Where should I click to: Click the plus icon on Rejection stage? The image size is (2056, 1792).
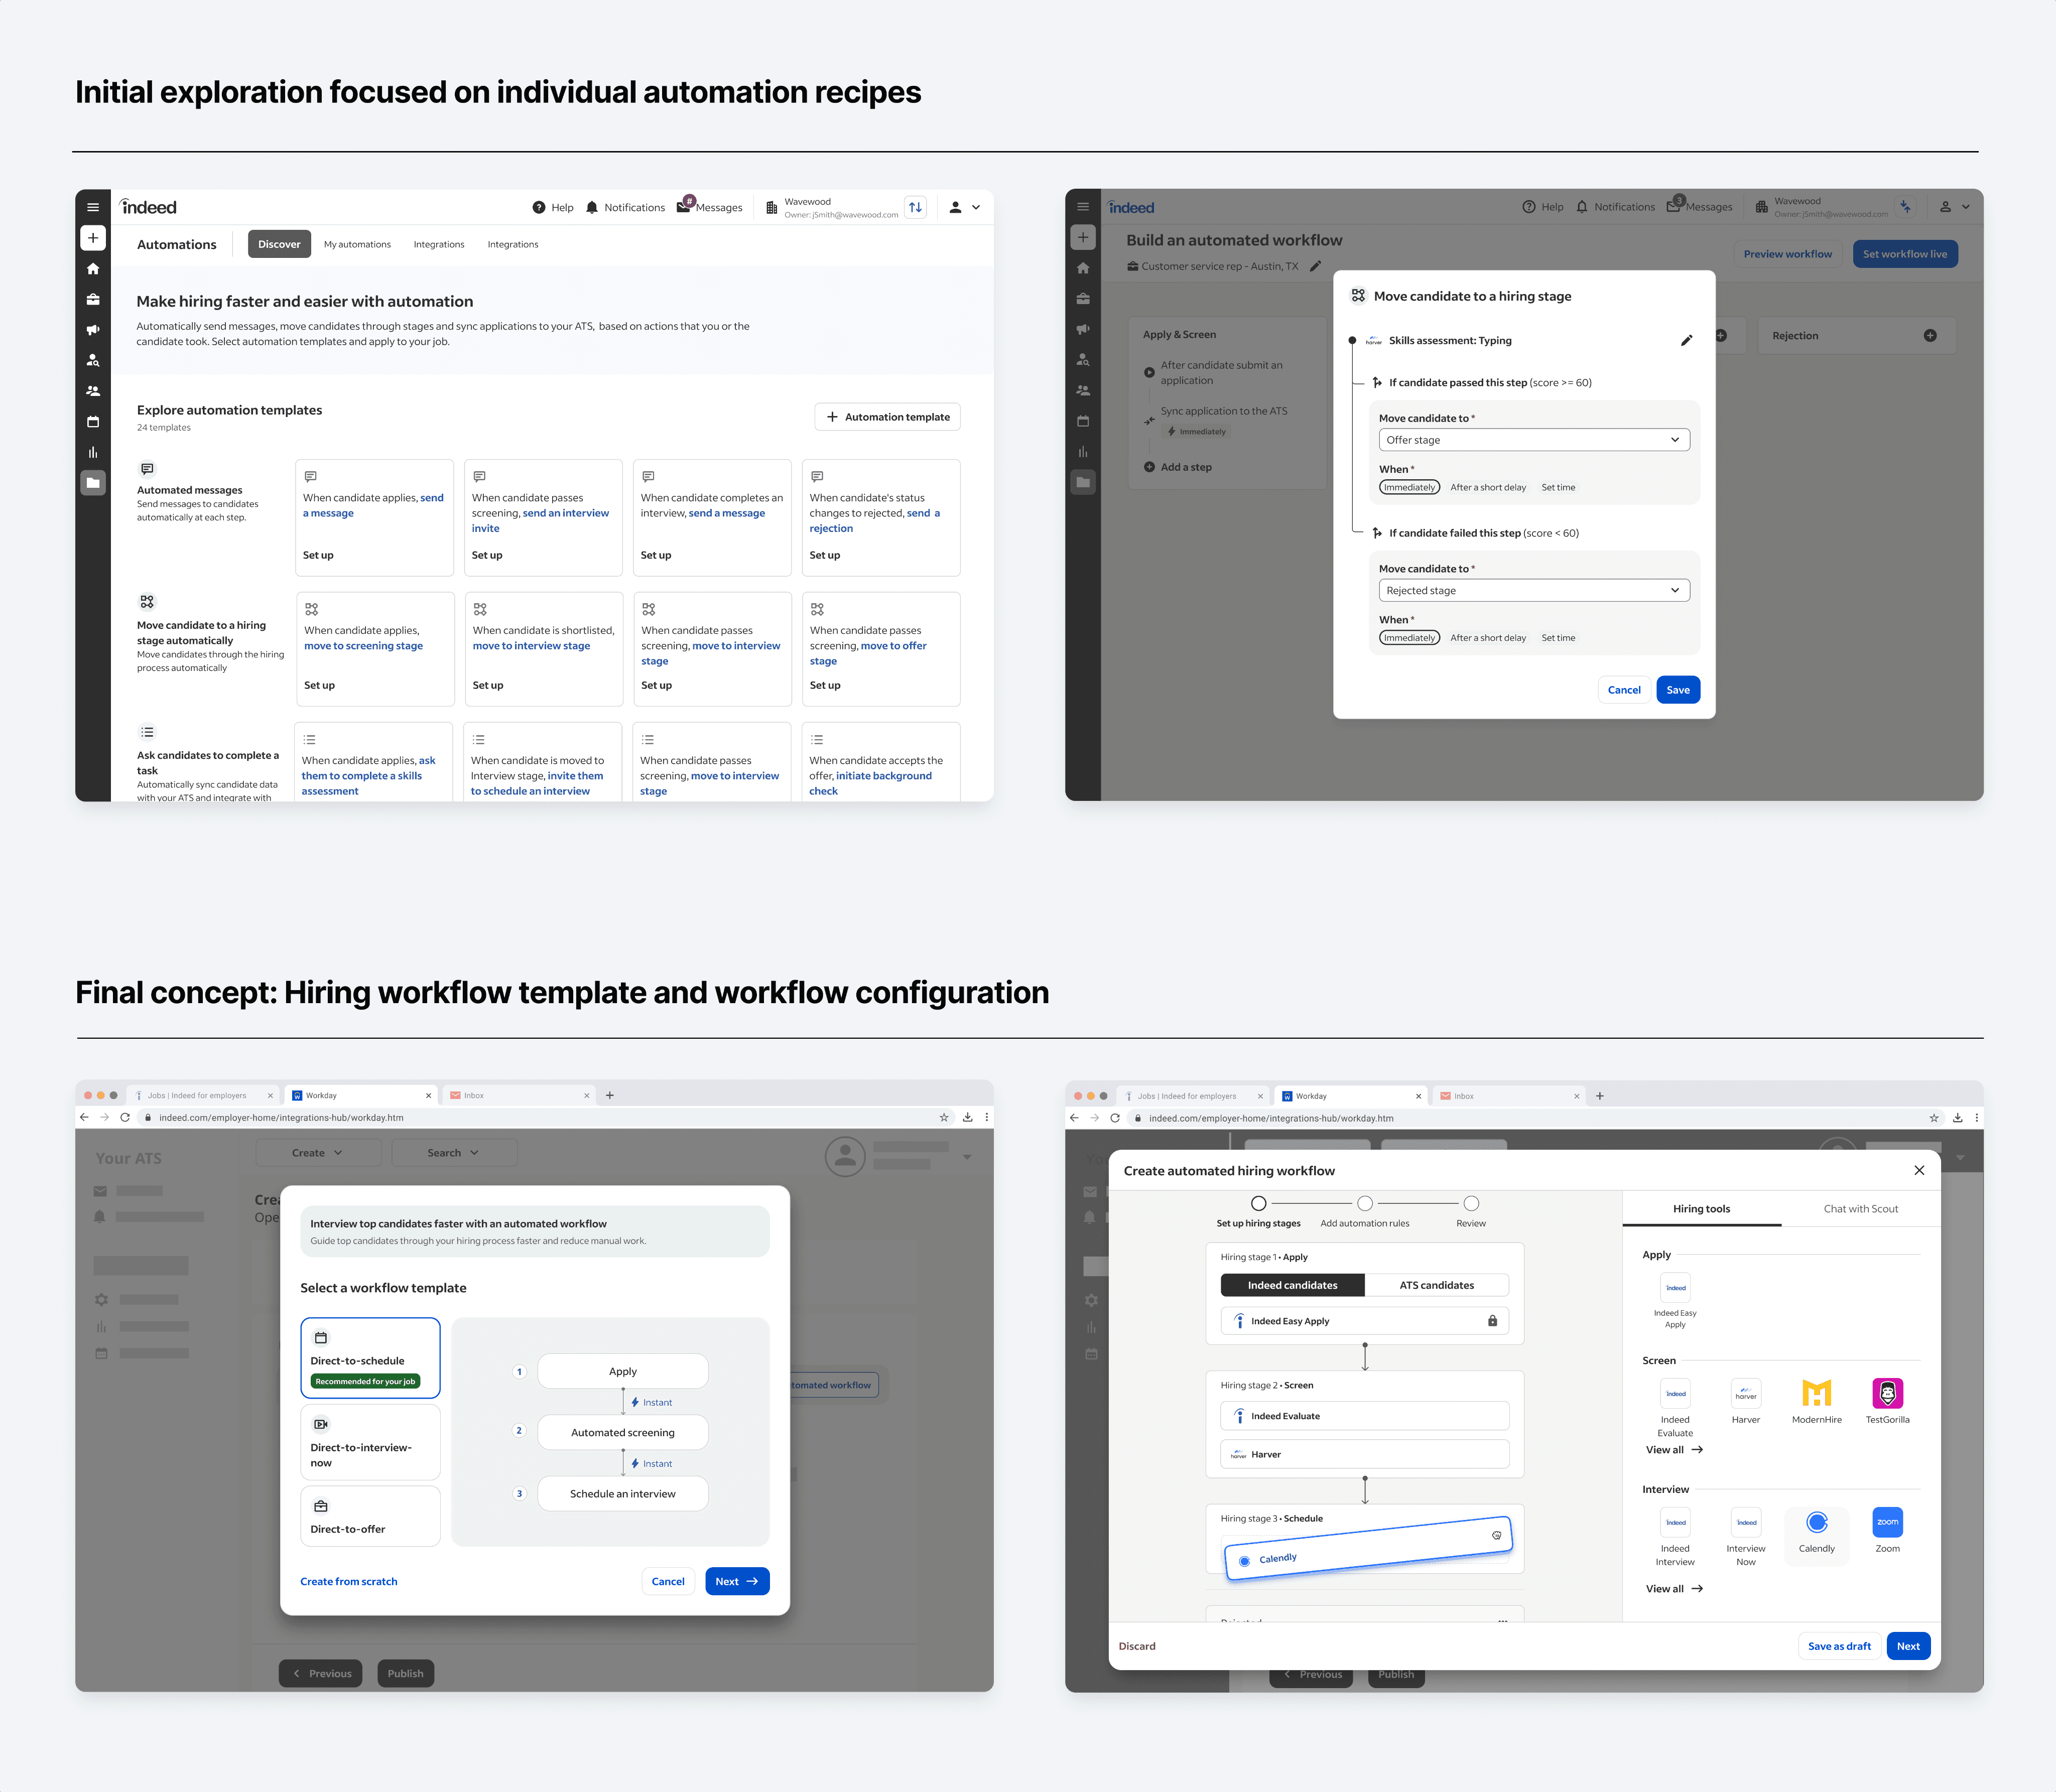(x=1930, y=335)
